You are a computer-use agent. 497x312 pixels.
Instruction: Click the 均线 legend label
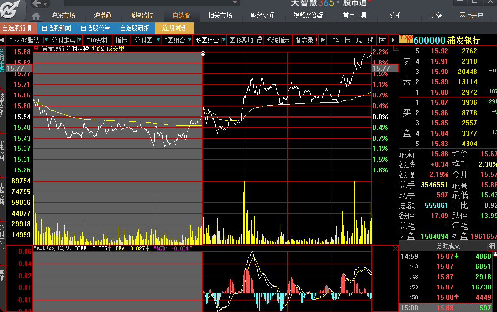point(98,48)
